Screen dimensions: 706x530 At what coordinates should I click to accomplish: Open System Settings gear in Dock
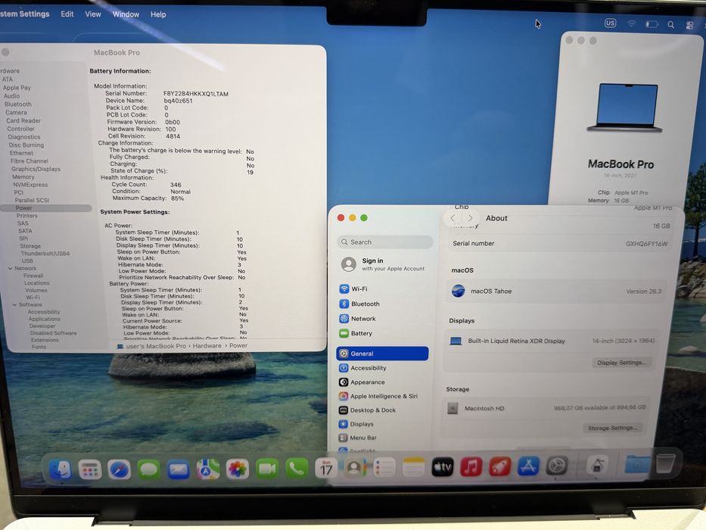click(556, 465)
